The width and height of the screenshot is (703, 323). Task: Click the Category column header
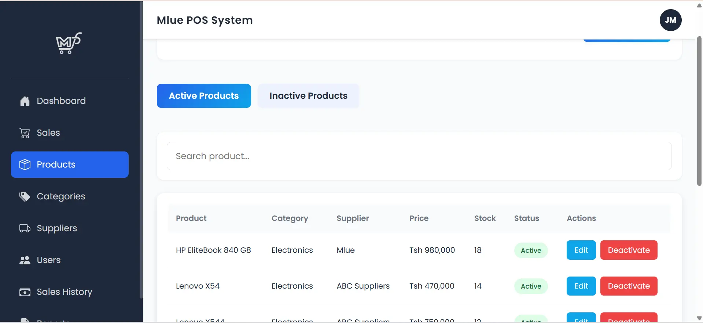[x=290, y=218]
